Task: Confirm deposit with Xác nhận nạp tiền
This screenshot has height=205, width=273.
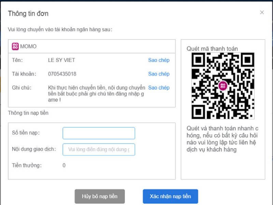Action: click(x=170, y=196)
